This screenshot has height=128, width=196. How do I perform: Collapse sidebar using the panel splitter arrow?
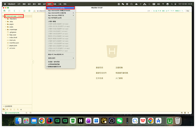[x=33, y=62]
